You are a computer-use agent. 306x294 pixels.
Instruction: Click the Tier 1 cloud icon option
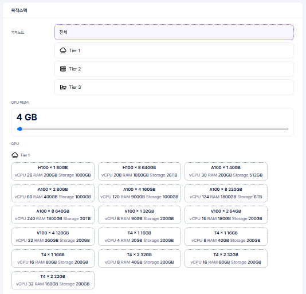click(x=63, y=50)
